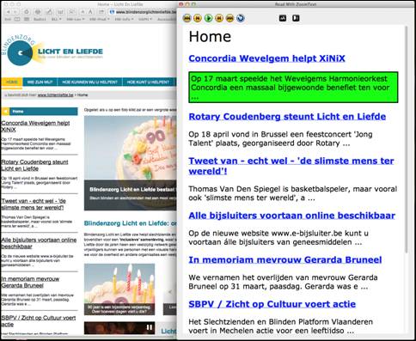Click the candles thumbnail image on the website

click(x=119, y=289)
